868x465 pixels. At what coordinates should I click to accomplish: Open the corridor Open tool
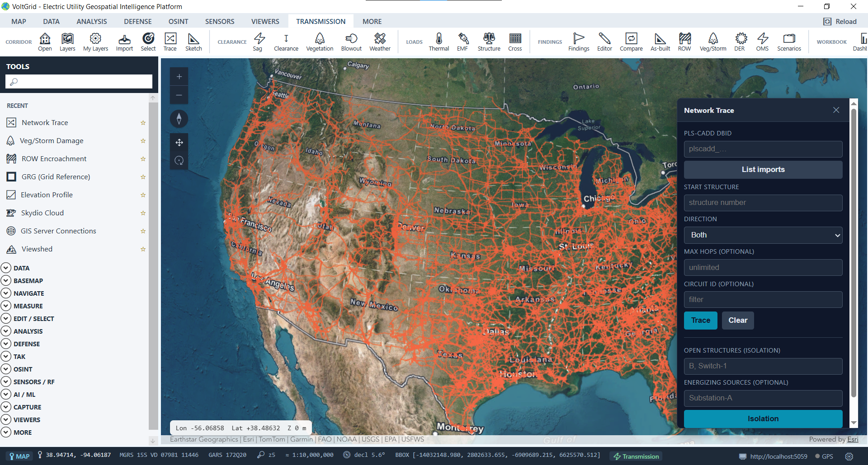pos(45,42)
